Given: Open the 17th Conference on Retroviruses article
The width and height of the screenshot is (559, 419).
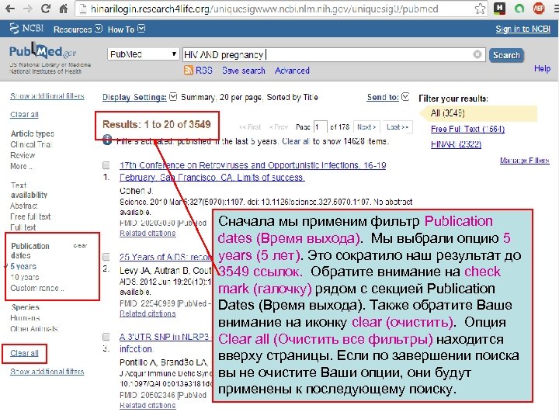Looking at the screenshot, I should tap(253, 171).
